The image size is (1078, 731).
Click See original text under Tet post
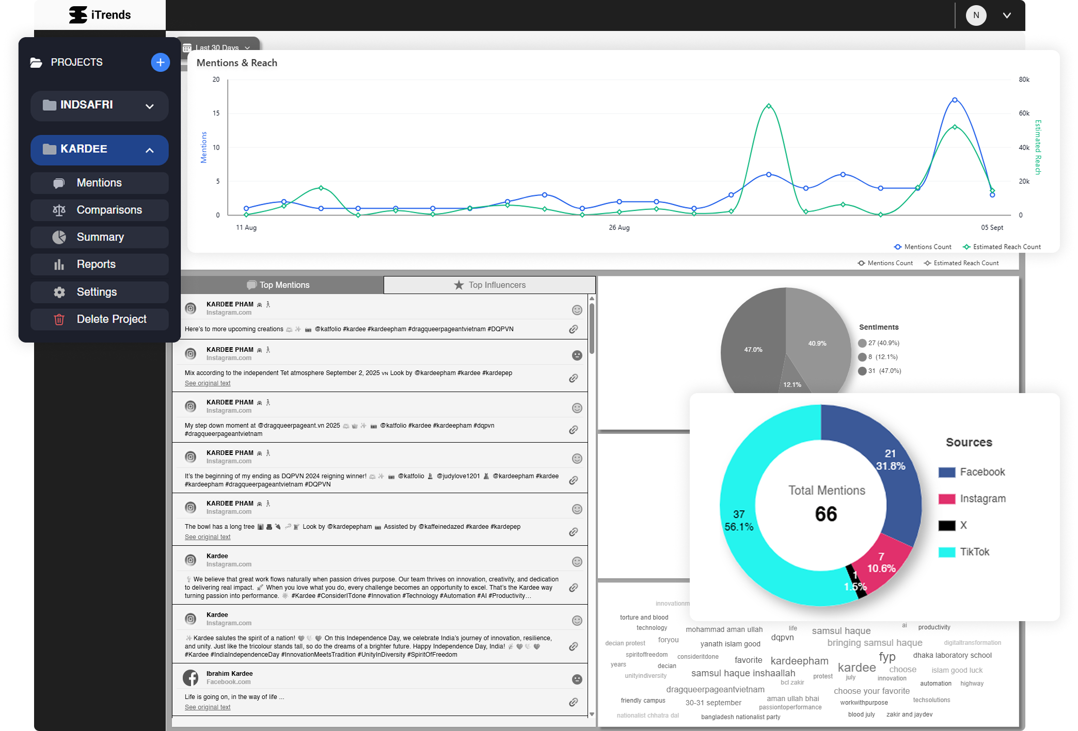coord(207,383)
